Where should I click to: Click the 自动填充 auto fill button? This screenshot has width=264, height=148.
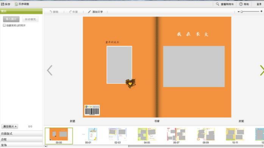[30, 19]
